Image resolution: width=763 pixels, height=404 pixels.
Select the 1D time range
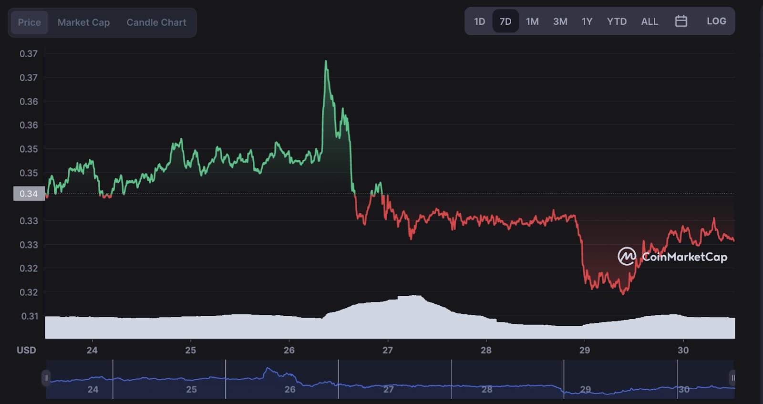pyautogui.click(x=479, y=21)
